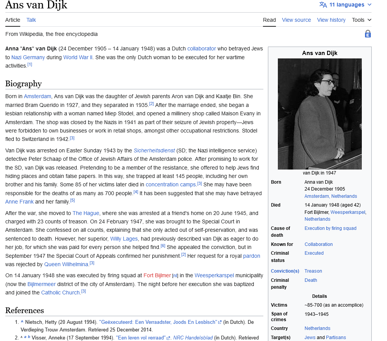Viewport: 387px width, 341px height.
Task: Click reference 1 caret back-link
Action: 22,322
